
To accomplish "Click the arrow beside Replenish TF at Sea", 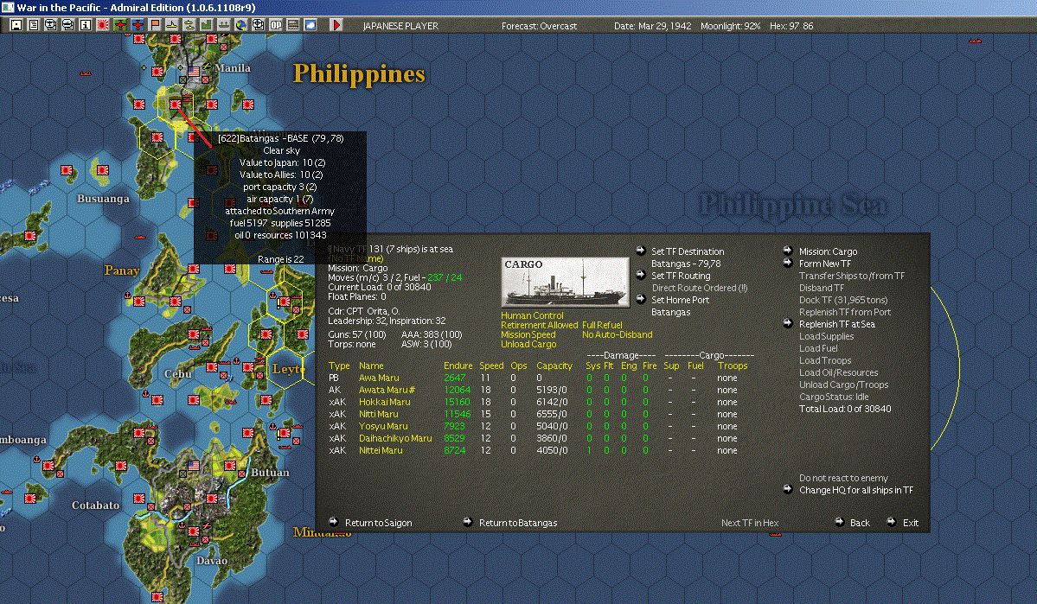I will click(788, 323).
